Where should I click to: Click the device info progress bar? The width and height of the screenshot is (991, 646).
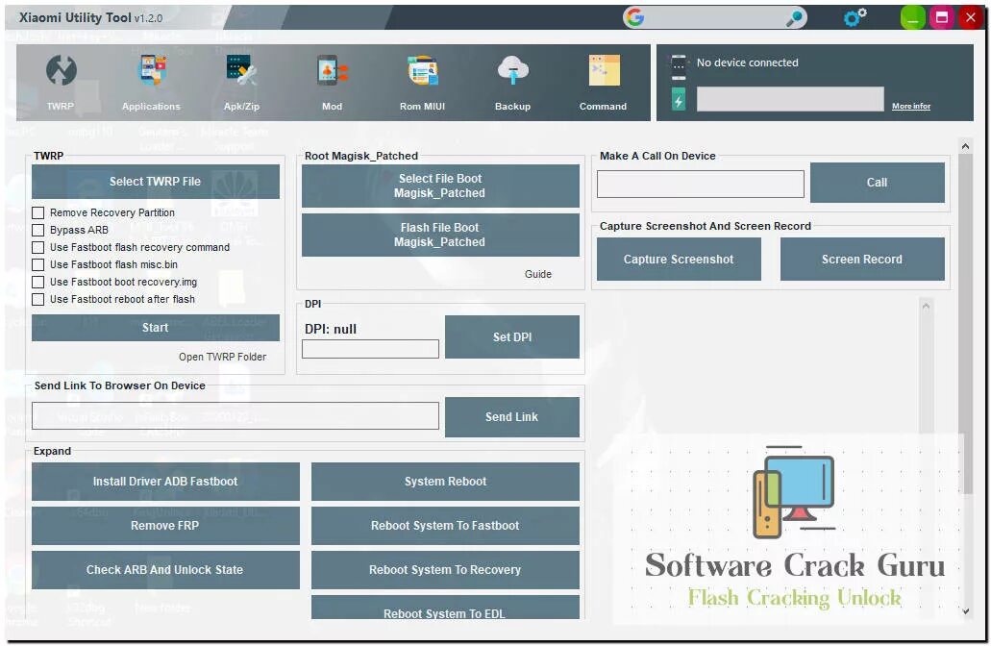(x=790, y=99)
